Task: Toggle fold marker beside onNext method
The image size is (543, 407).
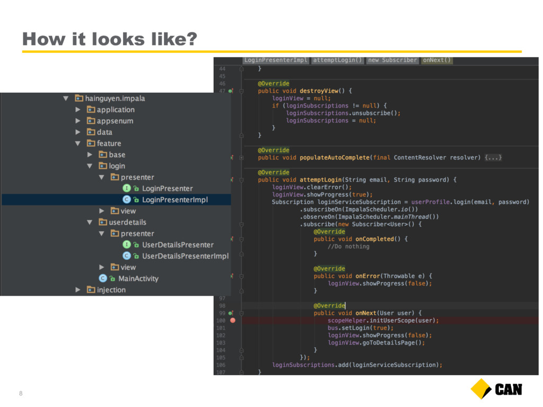Action: click(x=241, y=313)
